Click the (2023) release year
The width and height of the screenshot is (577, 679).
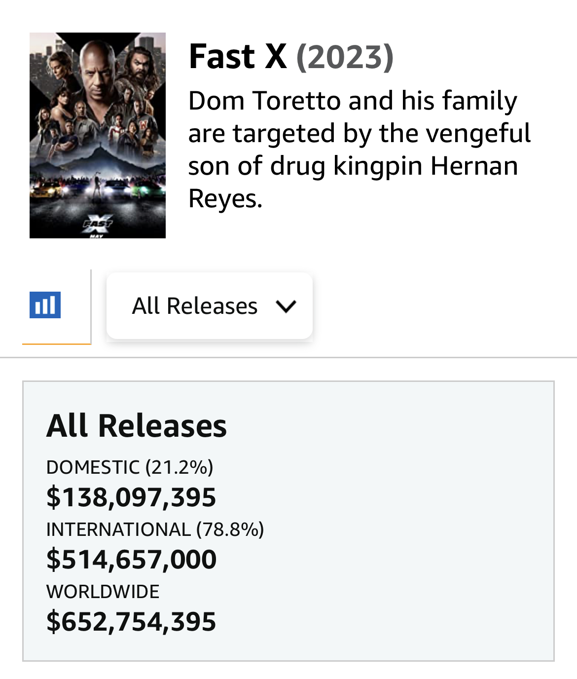point(345,57)
